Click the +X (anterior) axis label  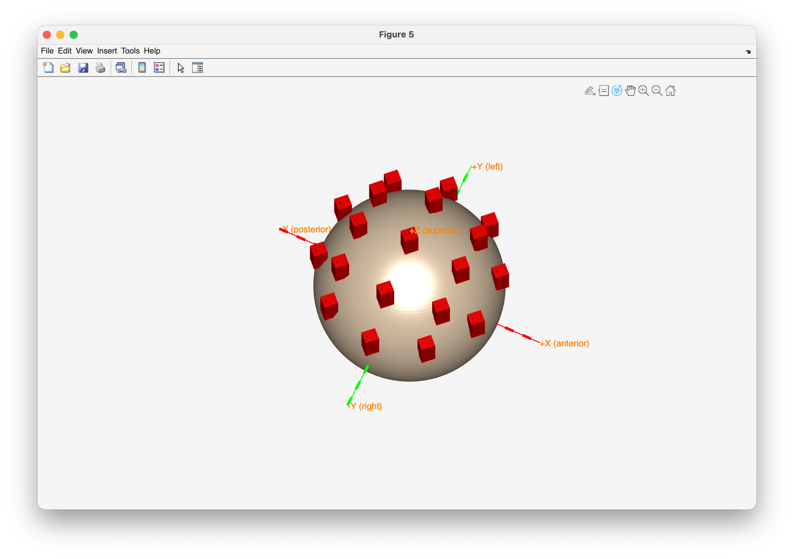click(x=564, y=343)
